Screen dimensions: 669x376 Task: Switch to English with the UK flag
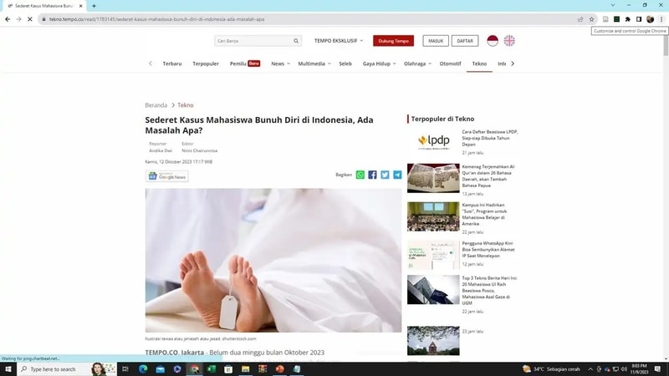(509, 40)
